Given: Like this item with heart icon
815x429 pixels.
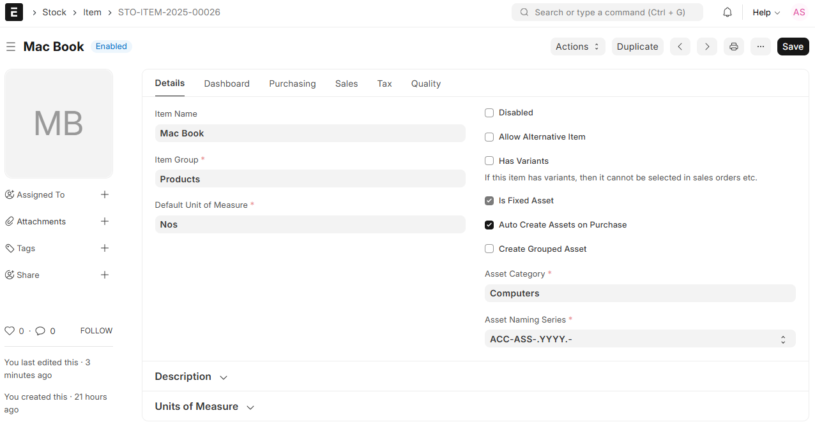Looking at the screenshot, I should (10, 331).
